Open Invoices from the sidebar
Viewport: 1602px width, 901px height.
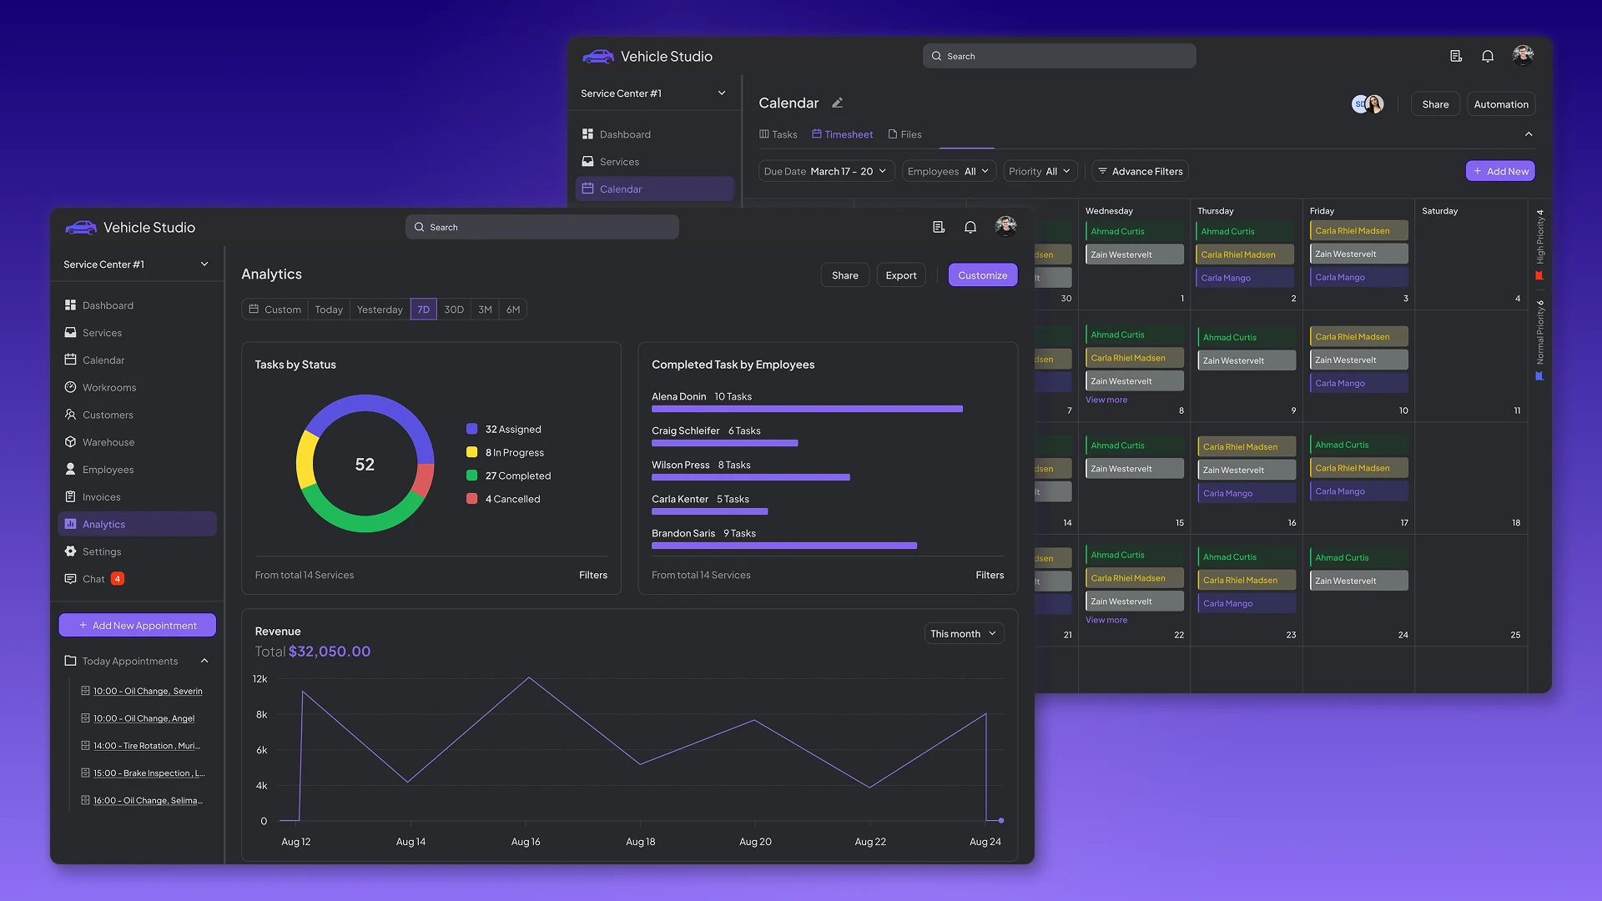(x=103, y=496)
